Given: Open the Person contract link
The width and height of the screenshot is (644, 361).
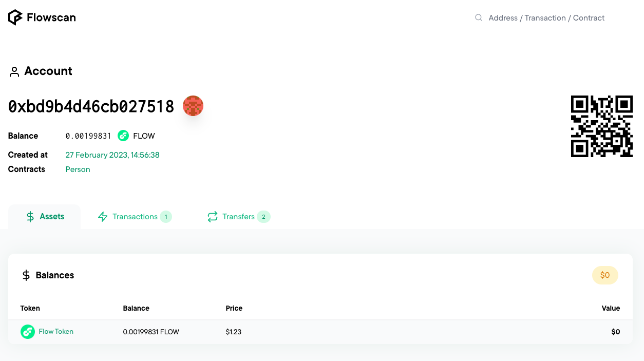Looking at the screenshot, I should [x=78, y=169].
